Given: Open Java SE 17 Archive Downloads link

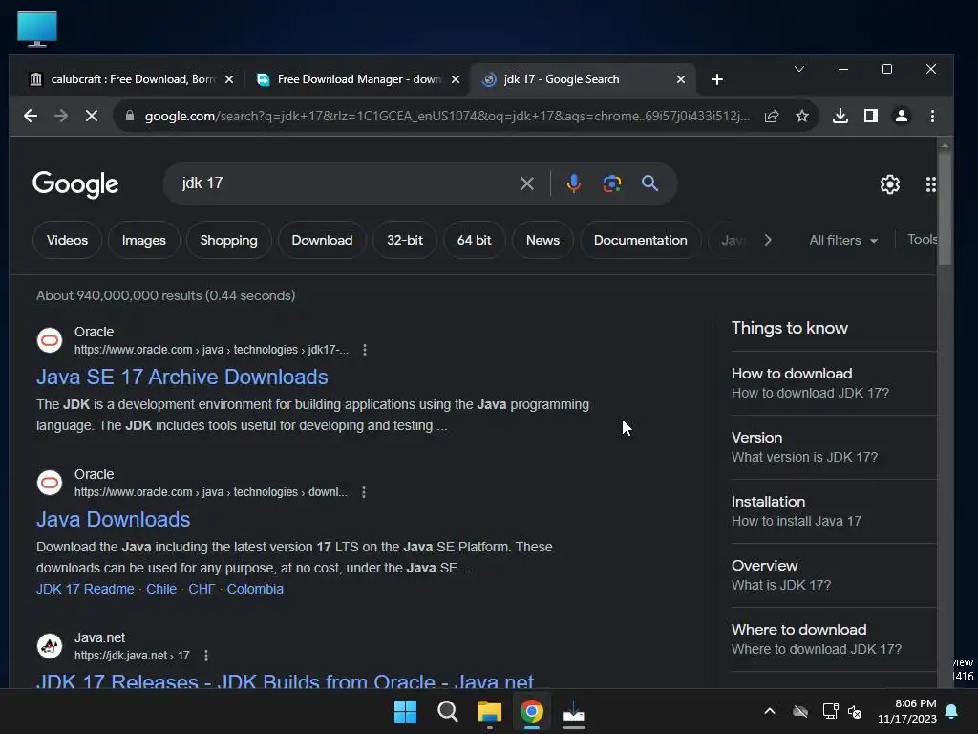Looking at the screenshot, I should tap(181, 377).
